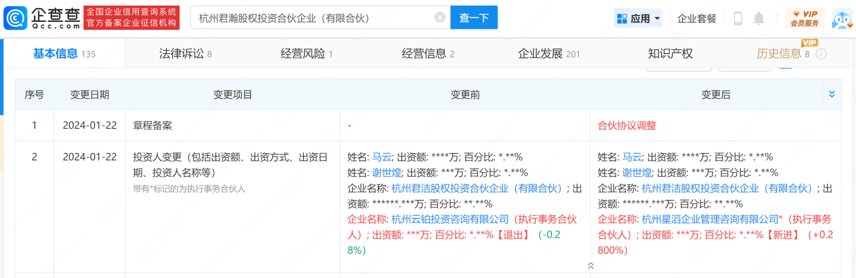856x278 pixels.
Task: Click the 变更后 column header
Action: 716,94
